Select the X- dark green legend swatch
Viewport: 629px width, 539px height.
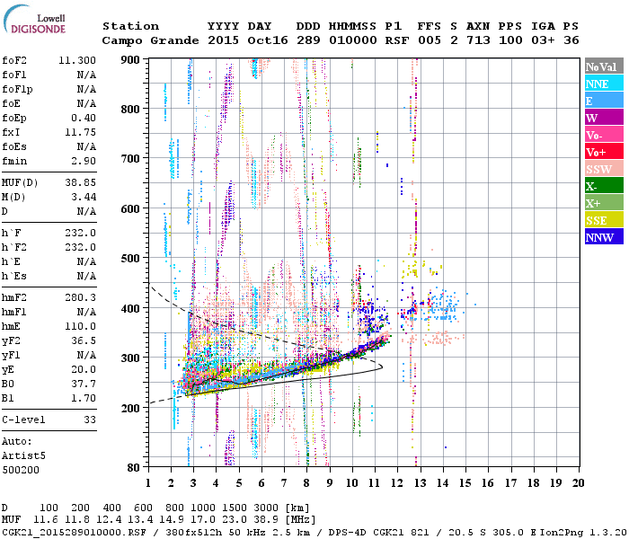(604, 186)
